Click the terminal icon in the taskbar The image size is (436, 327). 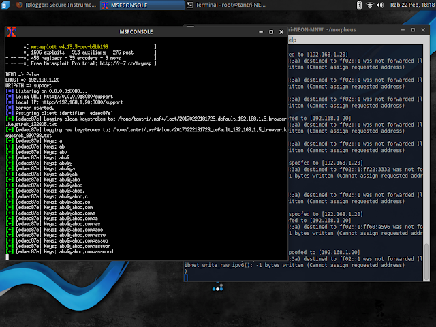point(189,5)
